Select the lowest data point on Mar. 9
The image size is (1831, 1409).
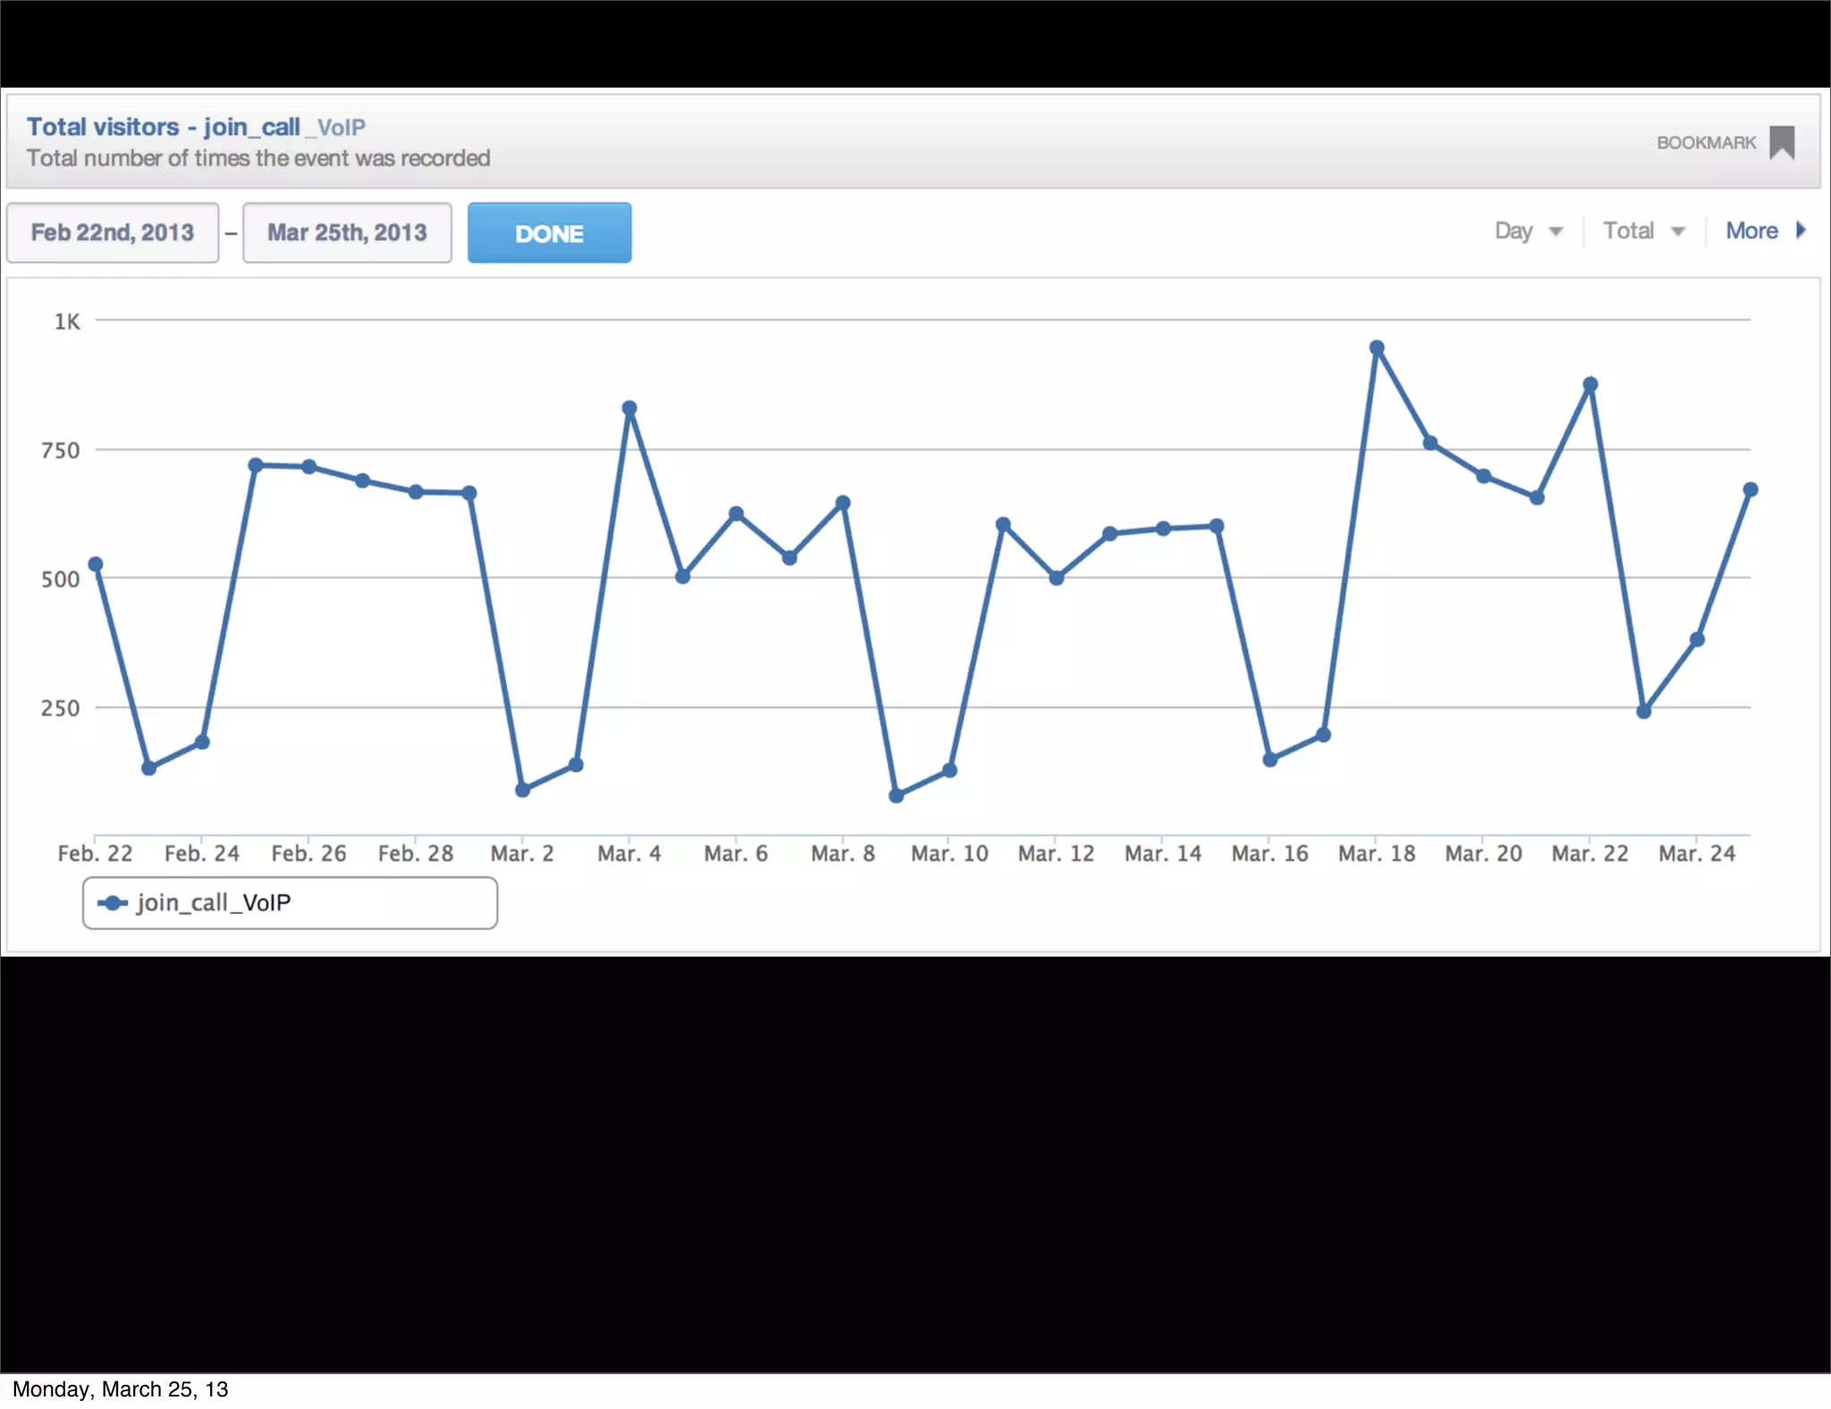point(896,795)
